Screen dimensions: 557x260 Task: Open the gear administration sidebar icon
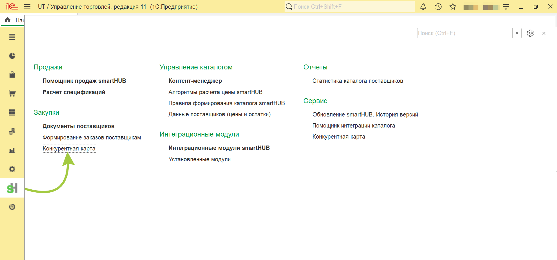point(12,169)
